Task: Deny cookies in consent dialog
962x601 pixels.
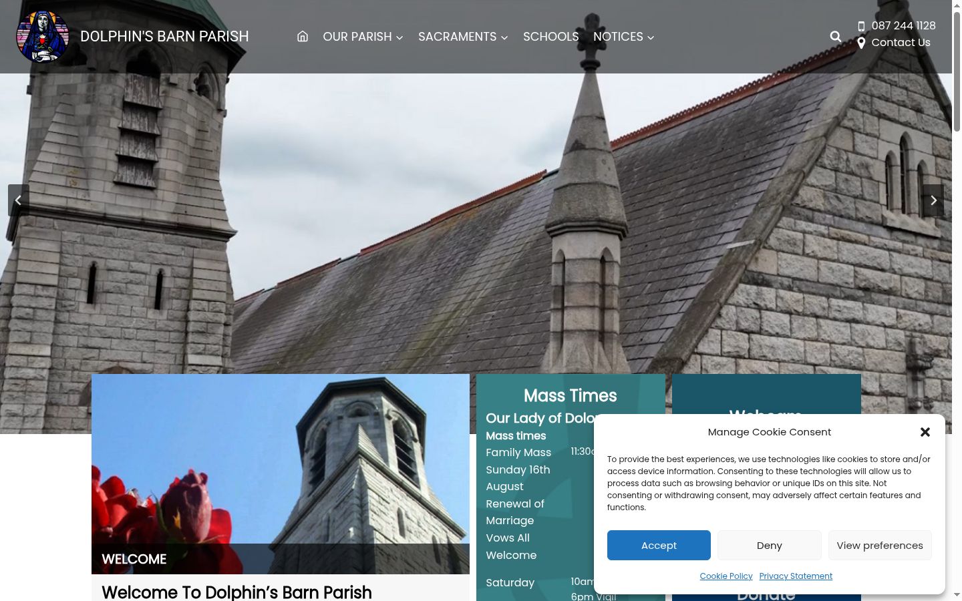Action: pyautogui.click(x=770, y=546)
